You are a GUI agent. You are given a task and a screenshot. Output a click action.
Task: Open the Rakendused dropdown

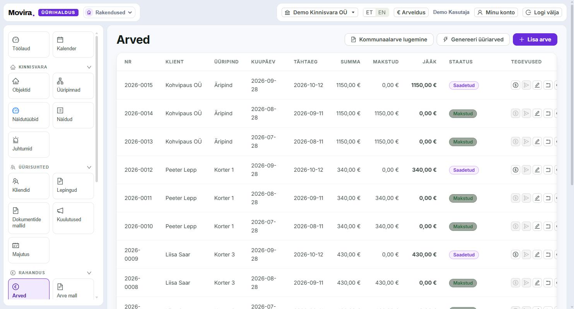pos(109,12)
